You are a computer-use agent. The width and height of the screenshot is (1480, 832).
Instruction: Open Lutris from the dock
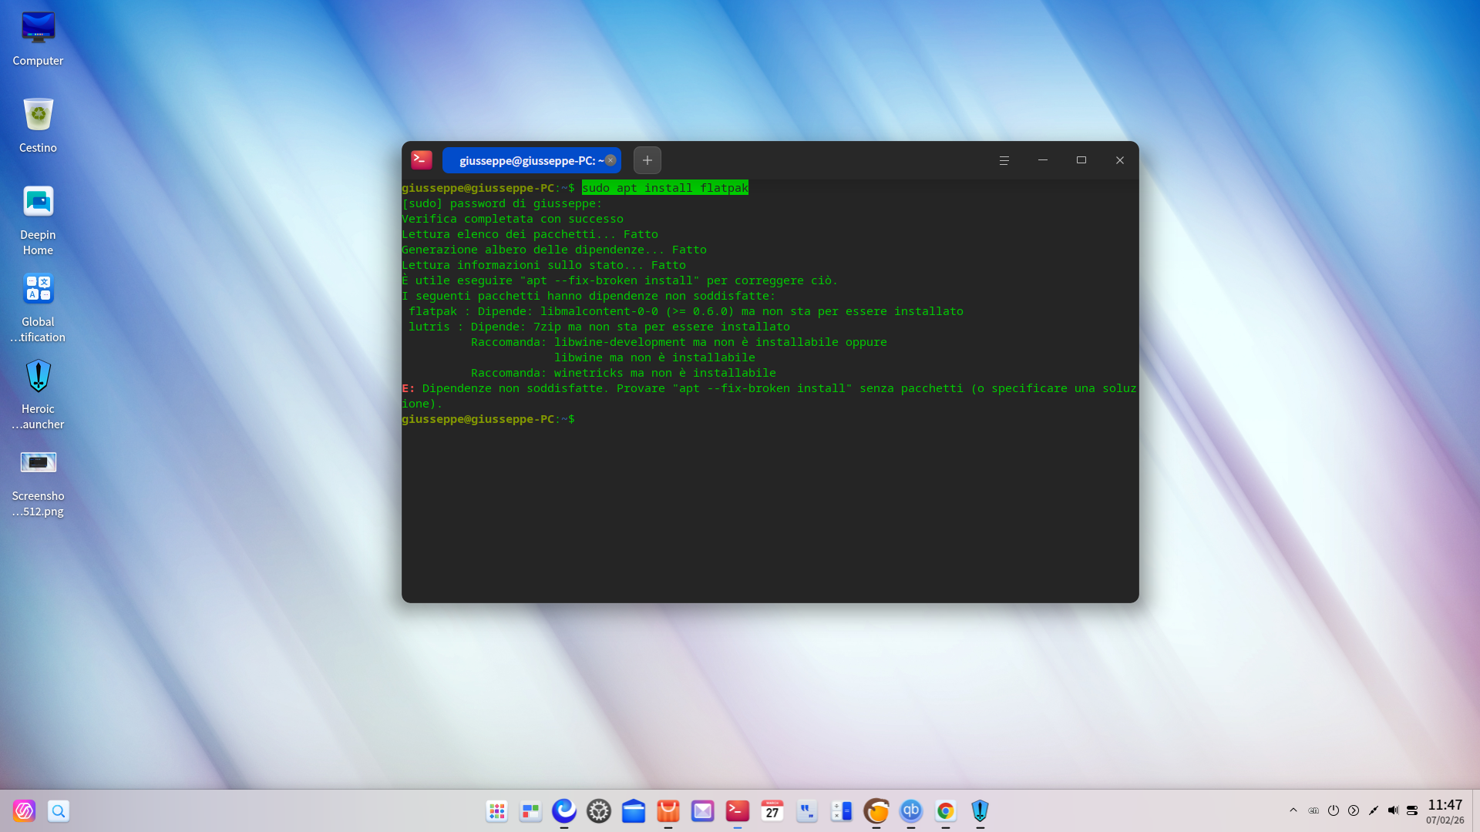click(876, 811)
